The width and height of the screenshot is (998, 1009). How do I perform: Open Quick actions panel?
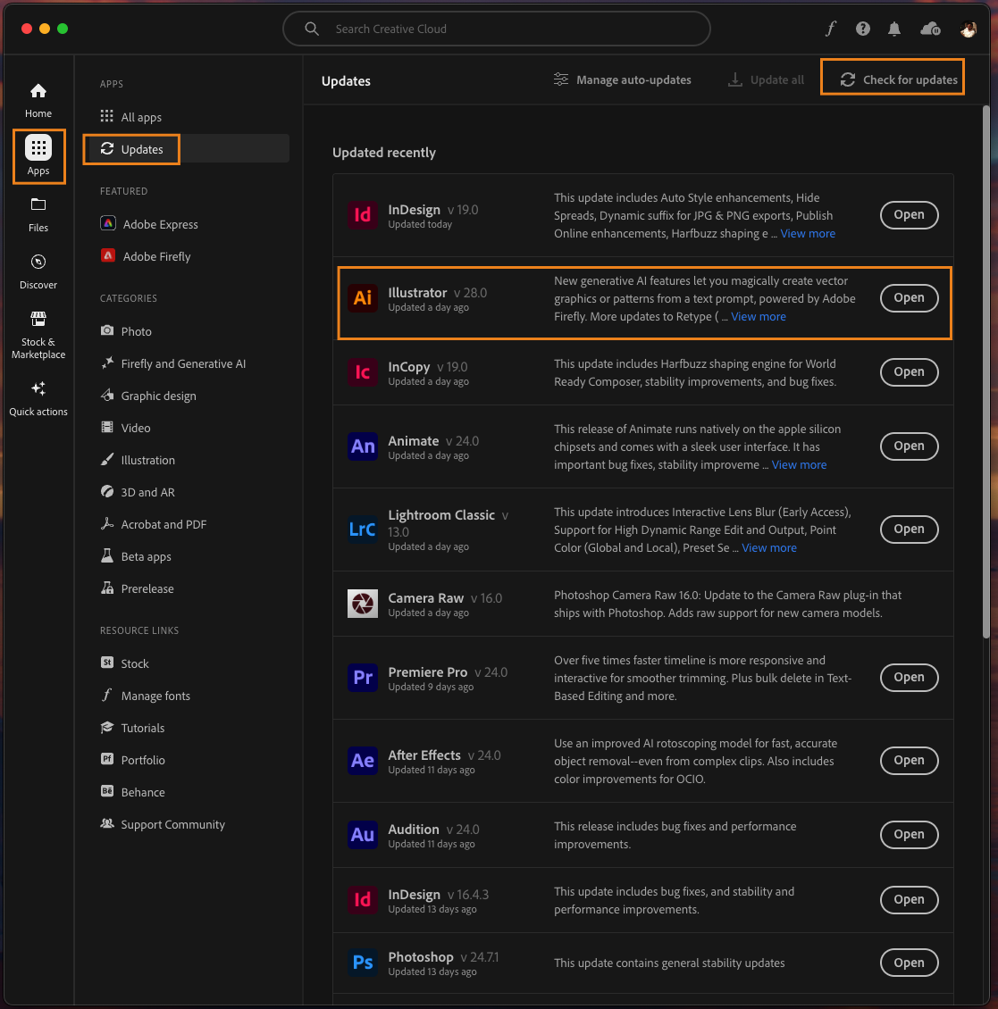pyautogui.click(x=38, y=397)
